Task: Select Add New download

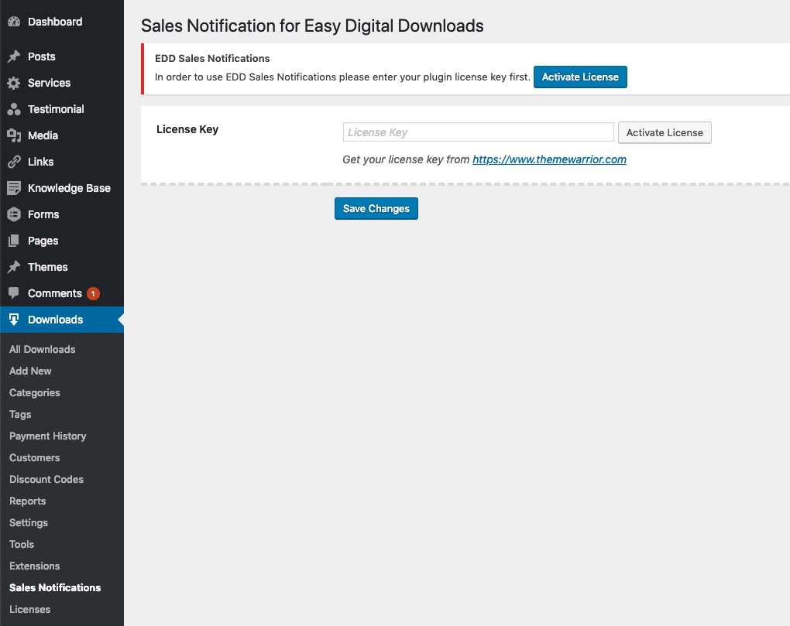Action: [30, 371]
